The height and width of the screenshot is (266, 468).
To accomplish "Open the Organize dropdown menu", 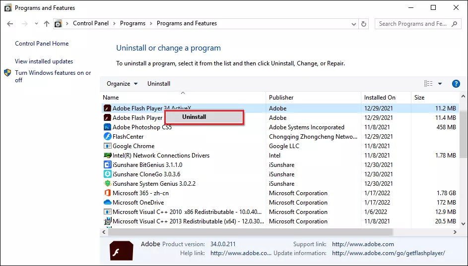I will point(122,84).
